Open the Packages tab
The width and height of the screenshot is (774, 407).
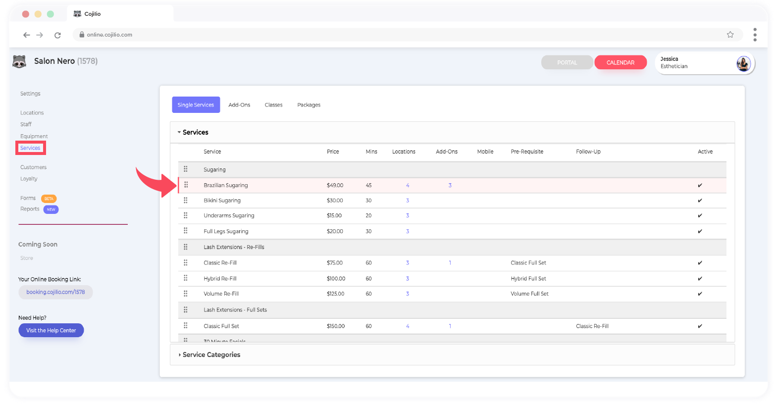tap(309, 105)
